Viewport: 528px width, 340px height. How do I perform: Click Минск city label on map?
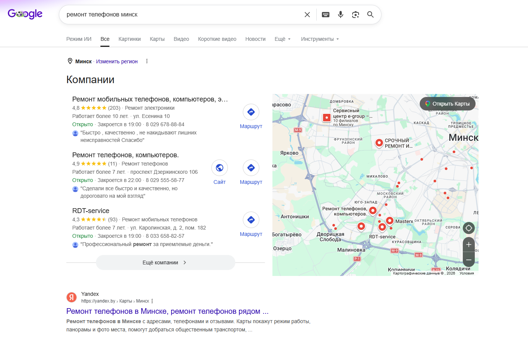coord(464,137)
